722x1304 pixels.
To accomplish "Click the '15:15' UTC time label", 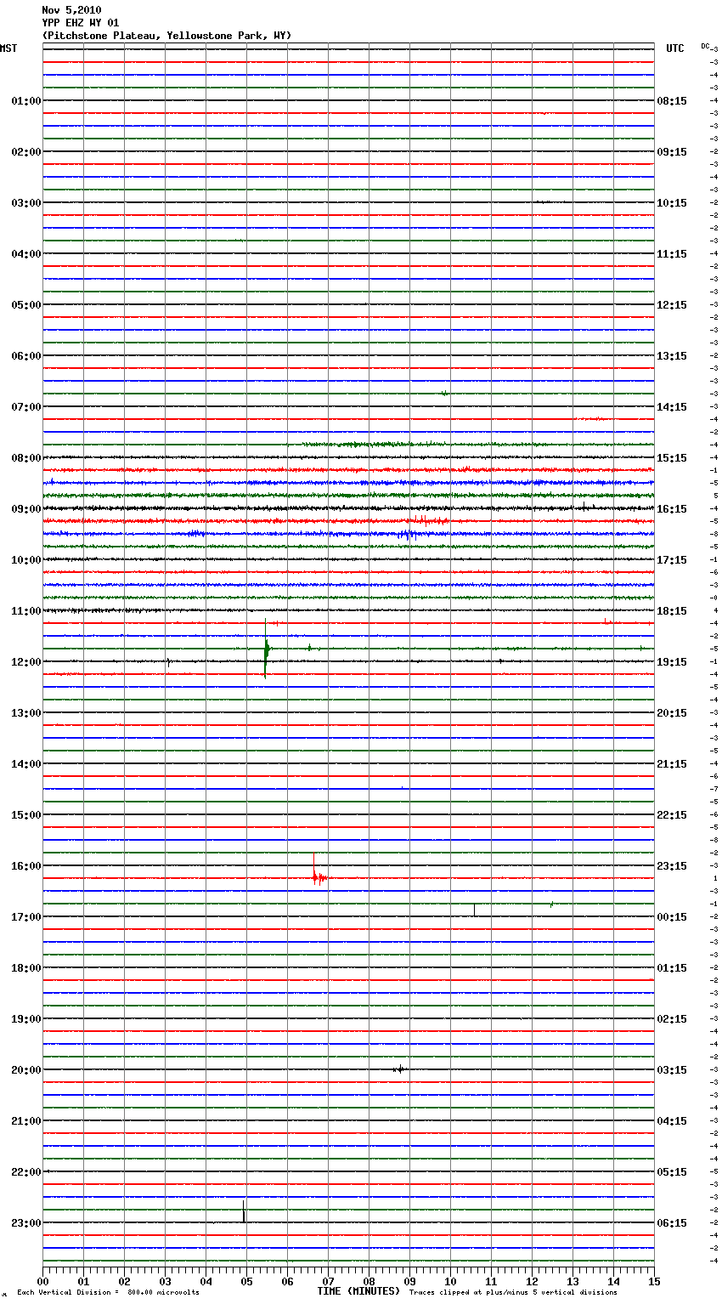I will pos(672,458).
